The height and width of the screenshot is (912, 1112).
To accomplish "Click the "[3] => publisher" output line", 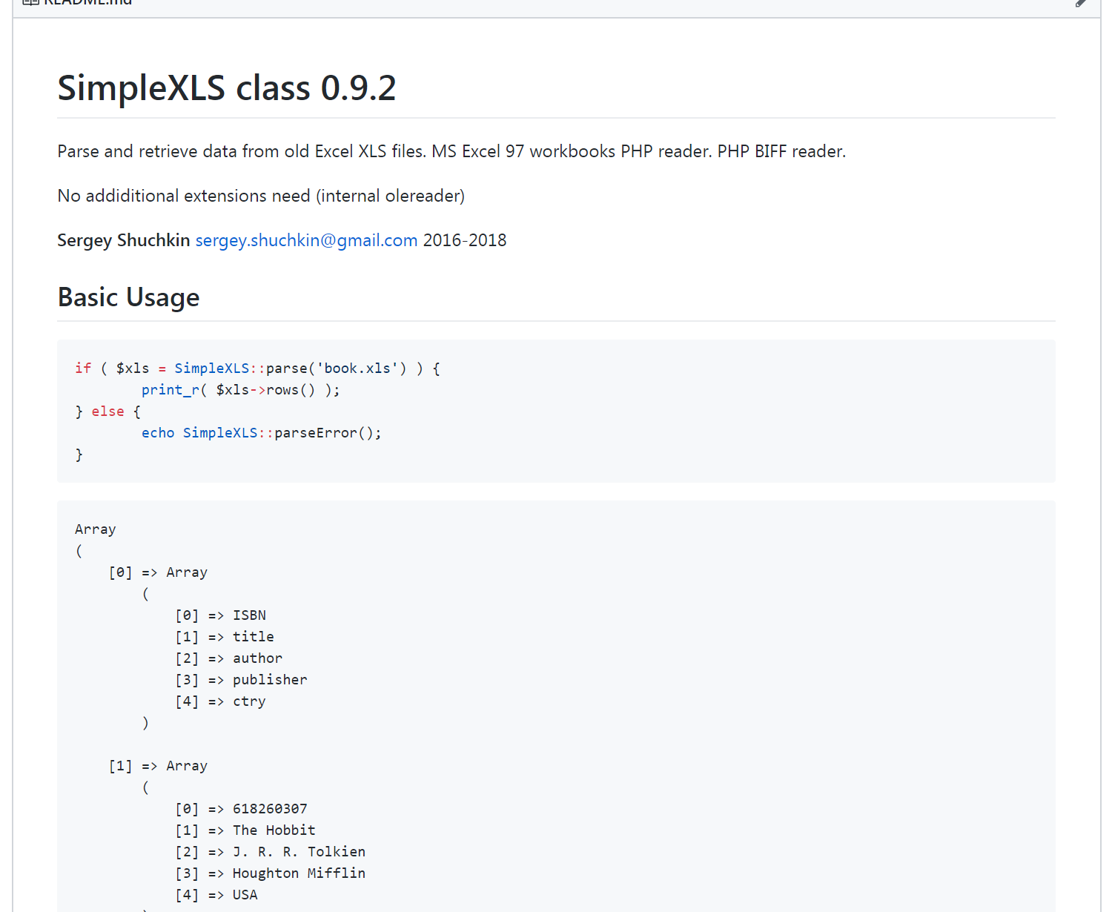I will click(x=241, y=680).
